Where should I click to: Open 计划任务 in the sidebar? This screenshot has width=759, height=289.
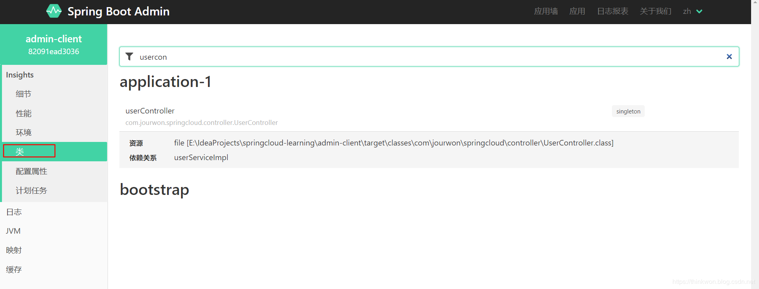pos(31,191)
